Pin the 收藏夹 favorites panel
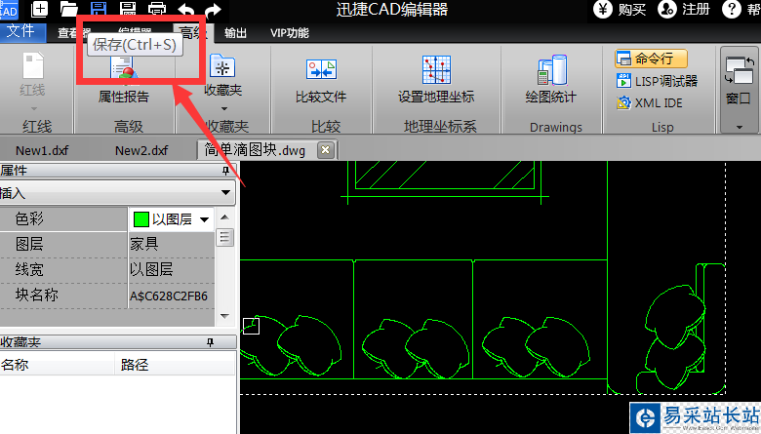761x434 pixels. 210,342
